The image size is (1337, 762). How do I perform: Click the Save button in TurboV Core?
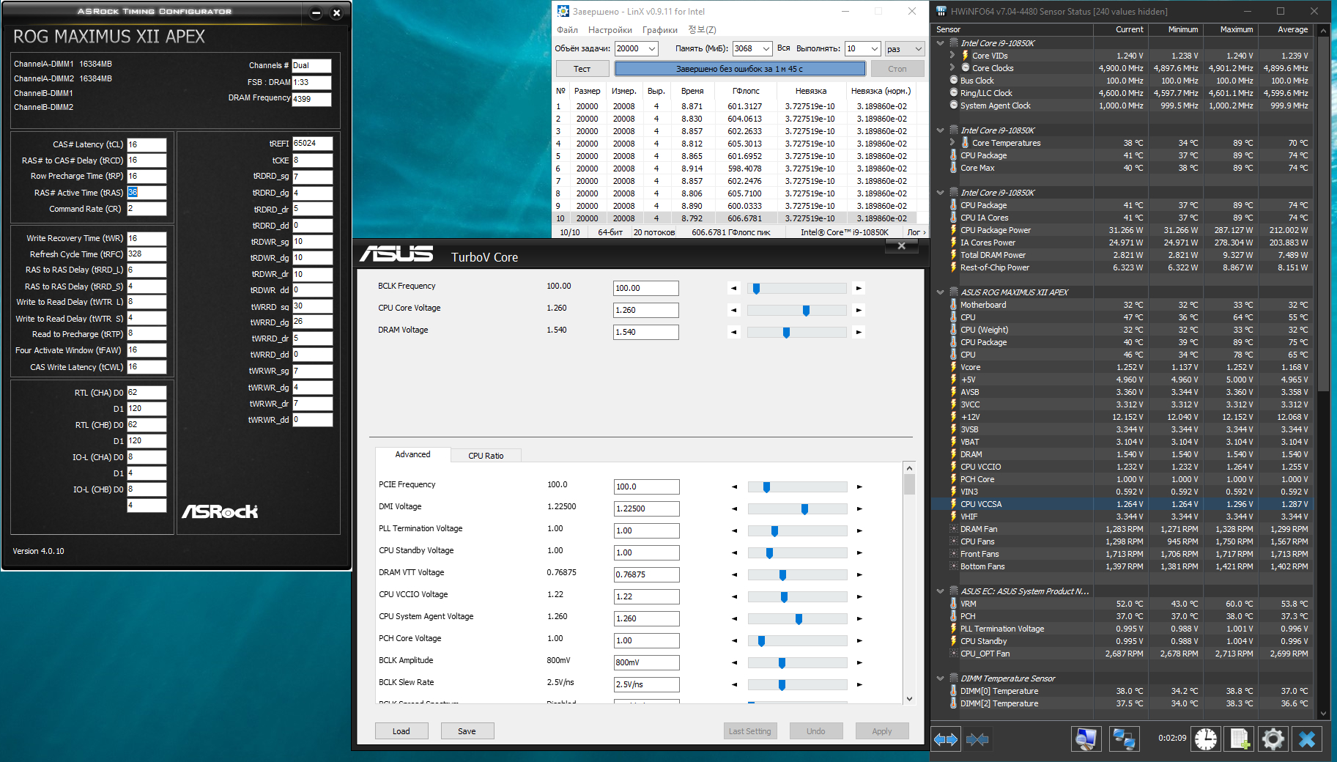click(467, 731)
